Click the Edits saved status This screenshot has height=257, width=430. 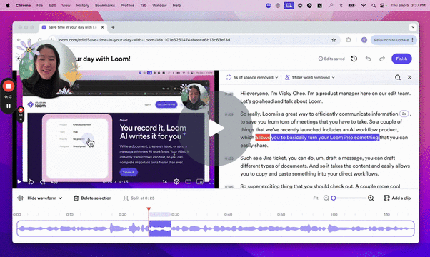331,59
